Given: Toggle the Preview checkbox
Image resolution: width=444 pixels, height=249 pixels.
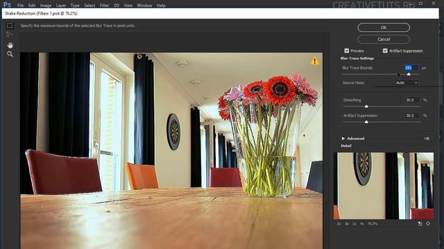Looking at the screenshot, I should (347, 50).
